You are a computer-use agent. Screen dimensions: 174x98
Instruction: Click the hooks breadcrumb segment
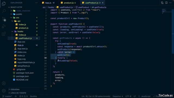51,7
